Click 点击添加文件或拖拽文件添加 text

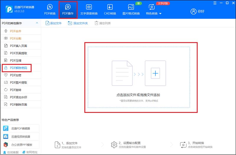pyautogui.click(x=138, y=95)
